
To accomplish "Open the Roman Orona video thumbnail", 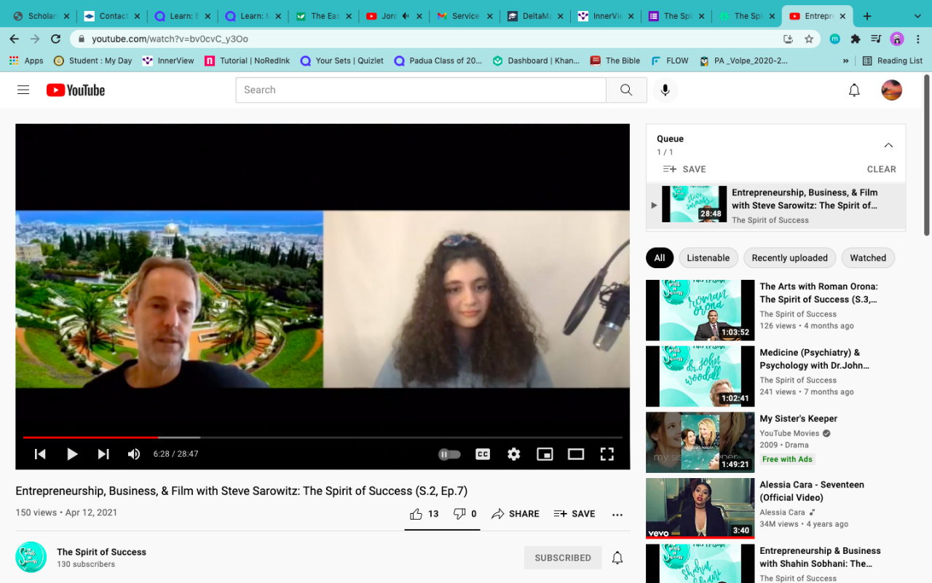I will [x=700, y=310].
